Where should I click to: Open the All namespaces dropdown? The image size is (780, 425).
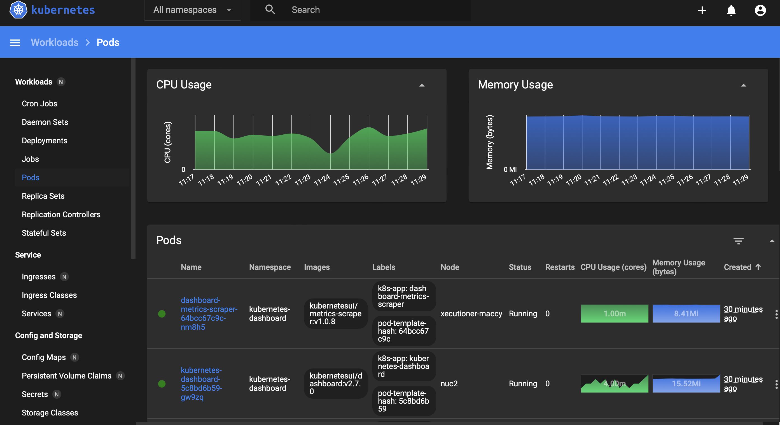click(x=193, y=10)
